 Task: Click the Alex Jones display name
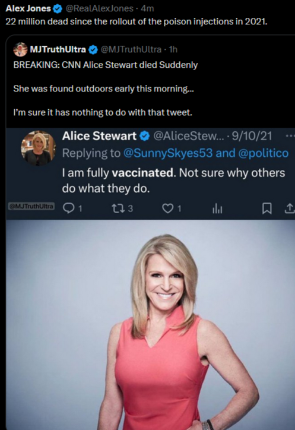tap(28, 8)
